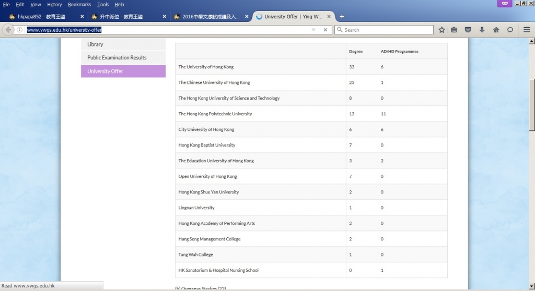Stop loading page with X button
535x291 pixels.
click(325, 30)
